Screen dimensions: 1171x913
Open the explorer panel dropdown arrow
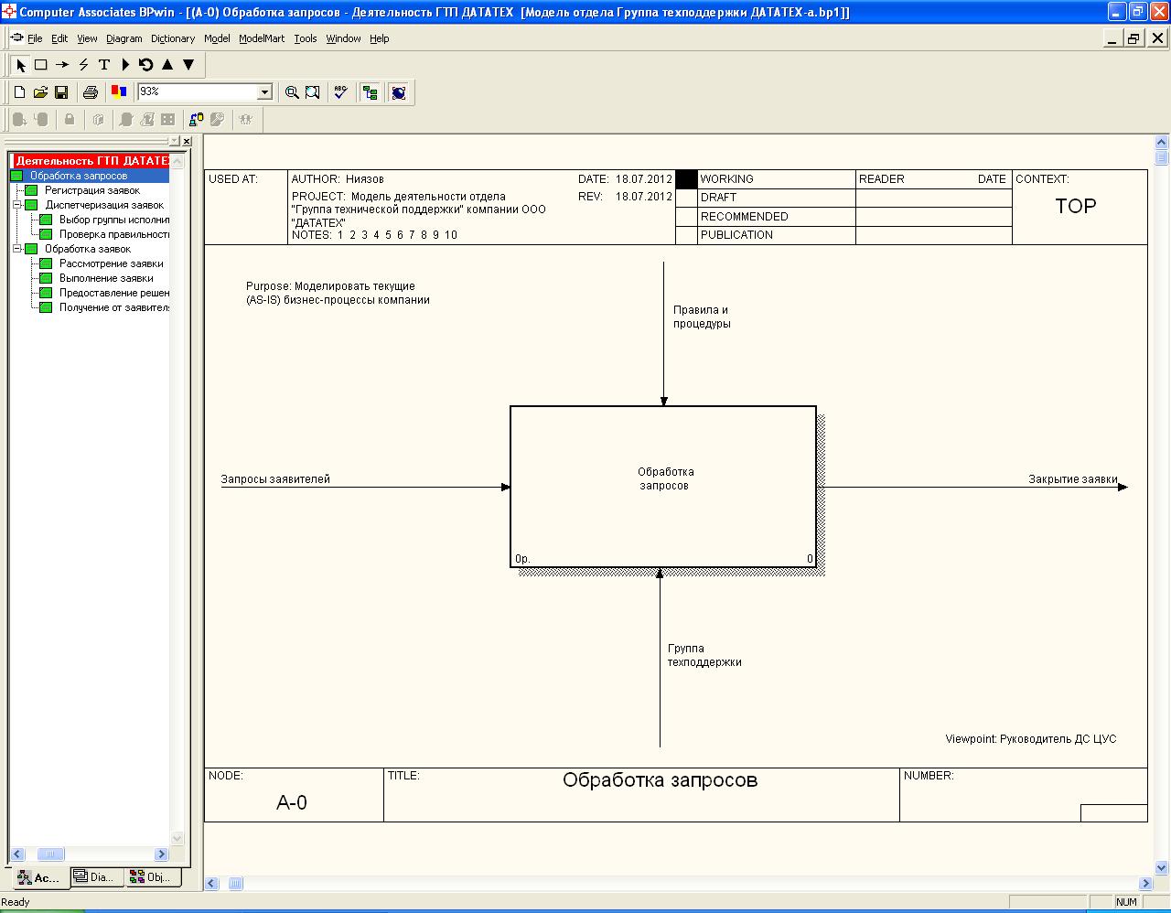click(x=175, y=141)
